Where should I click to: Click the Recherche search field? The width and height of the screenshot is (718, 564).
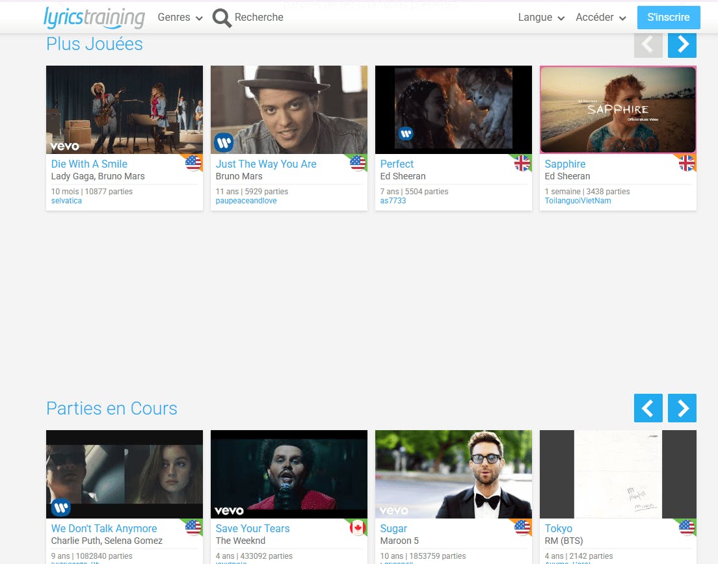[x=259, y=18]
